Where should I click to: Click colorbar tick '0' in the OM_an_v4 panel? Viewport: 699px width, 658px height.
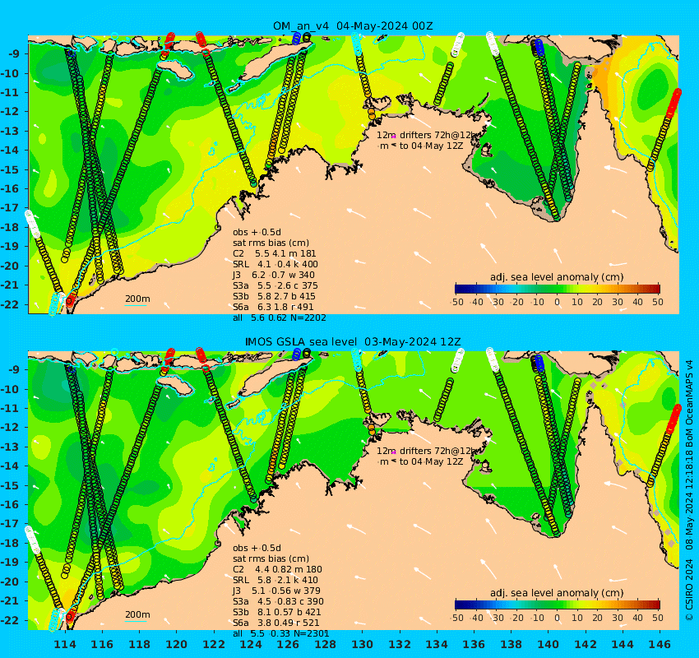coord(558,302)
